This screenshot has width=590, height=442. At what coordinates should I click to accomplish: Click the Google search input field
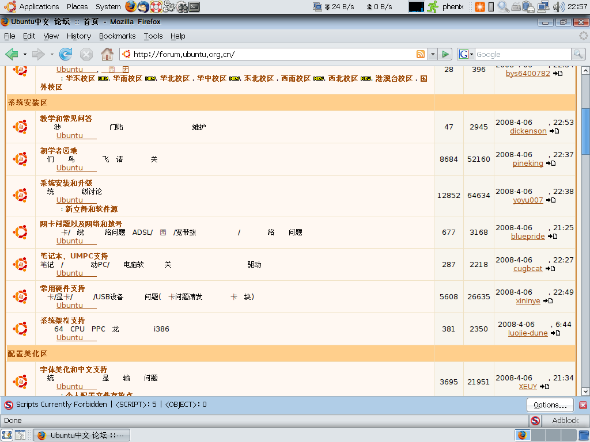click(523, 54)
